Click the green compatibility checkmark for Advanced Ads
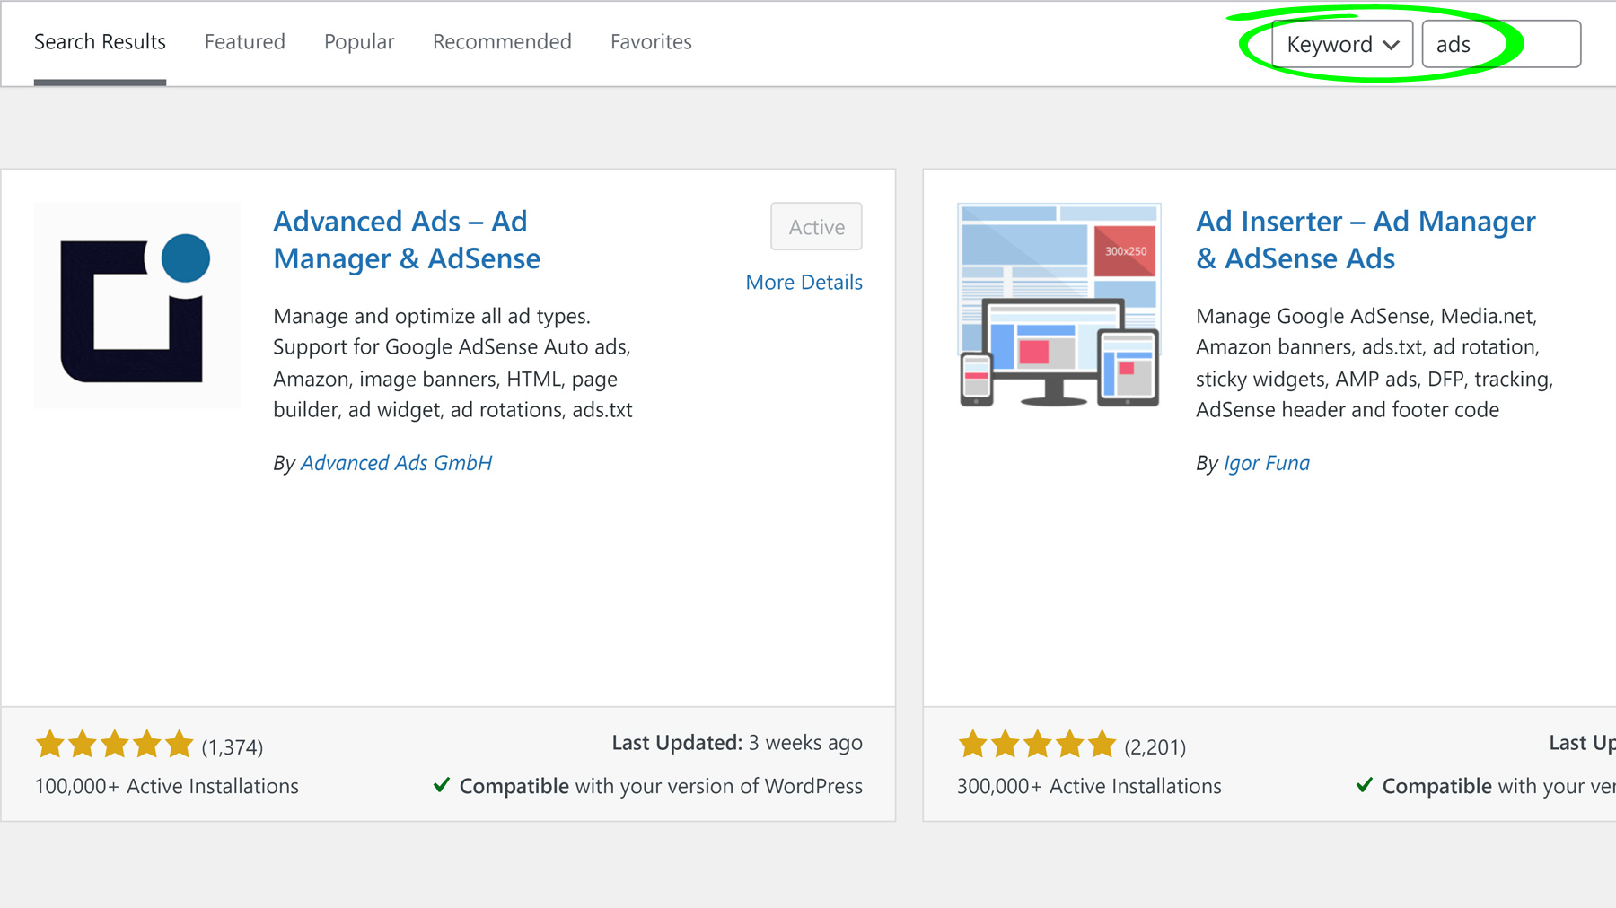Viewport: 1616px width, 908px height. (441, 785)
